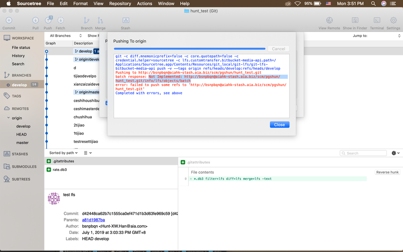The height and width of the screenshot is (252, 403).
Task: Click the Siri icon in menu bar
Action: 384,4
